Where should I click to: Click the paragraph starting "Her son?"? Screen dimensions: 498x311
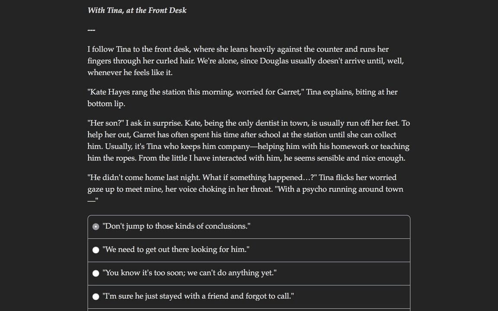click(x=249, y=140)
